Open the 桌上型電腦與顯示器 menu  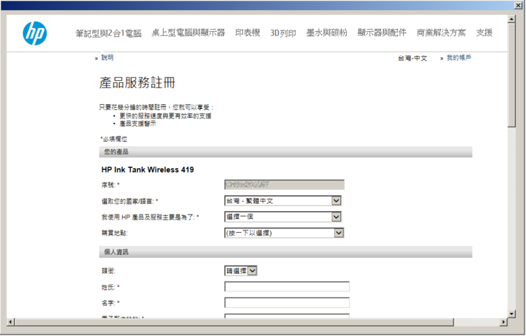coord(188,33)
